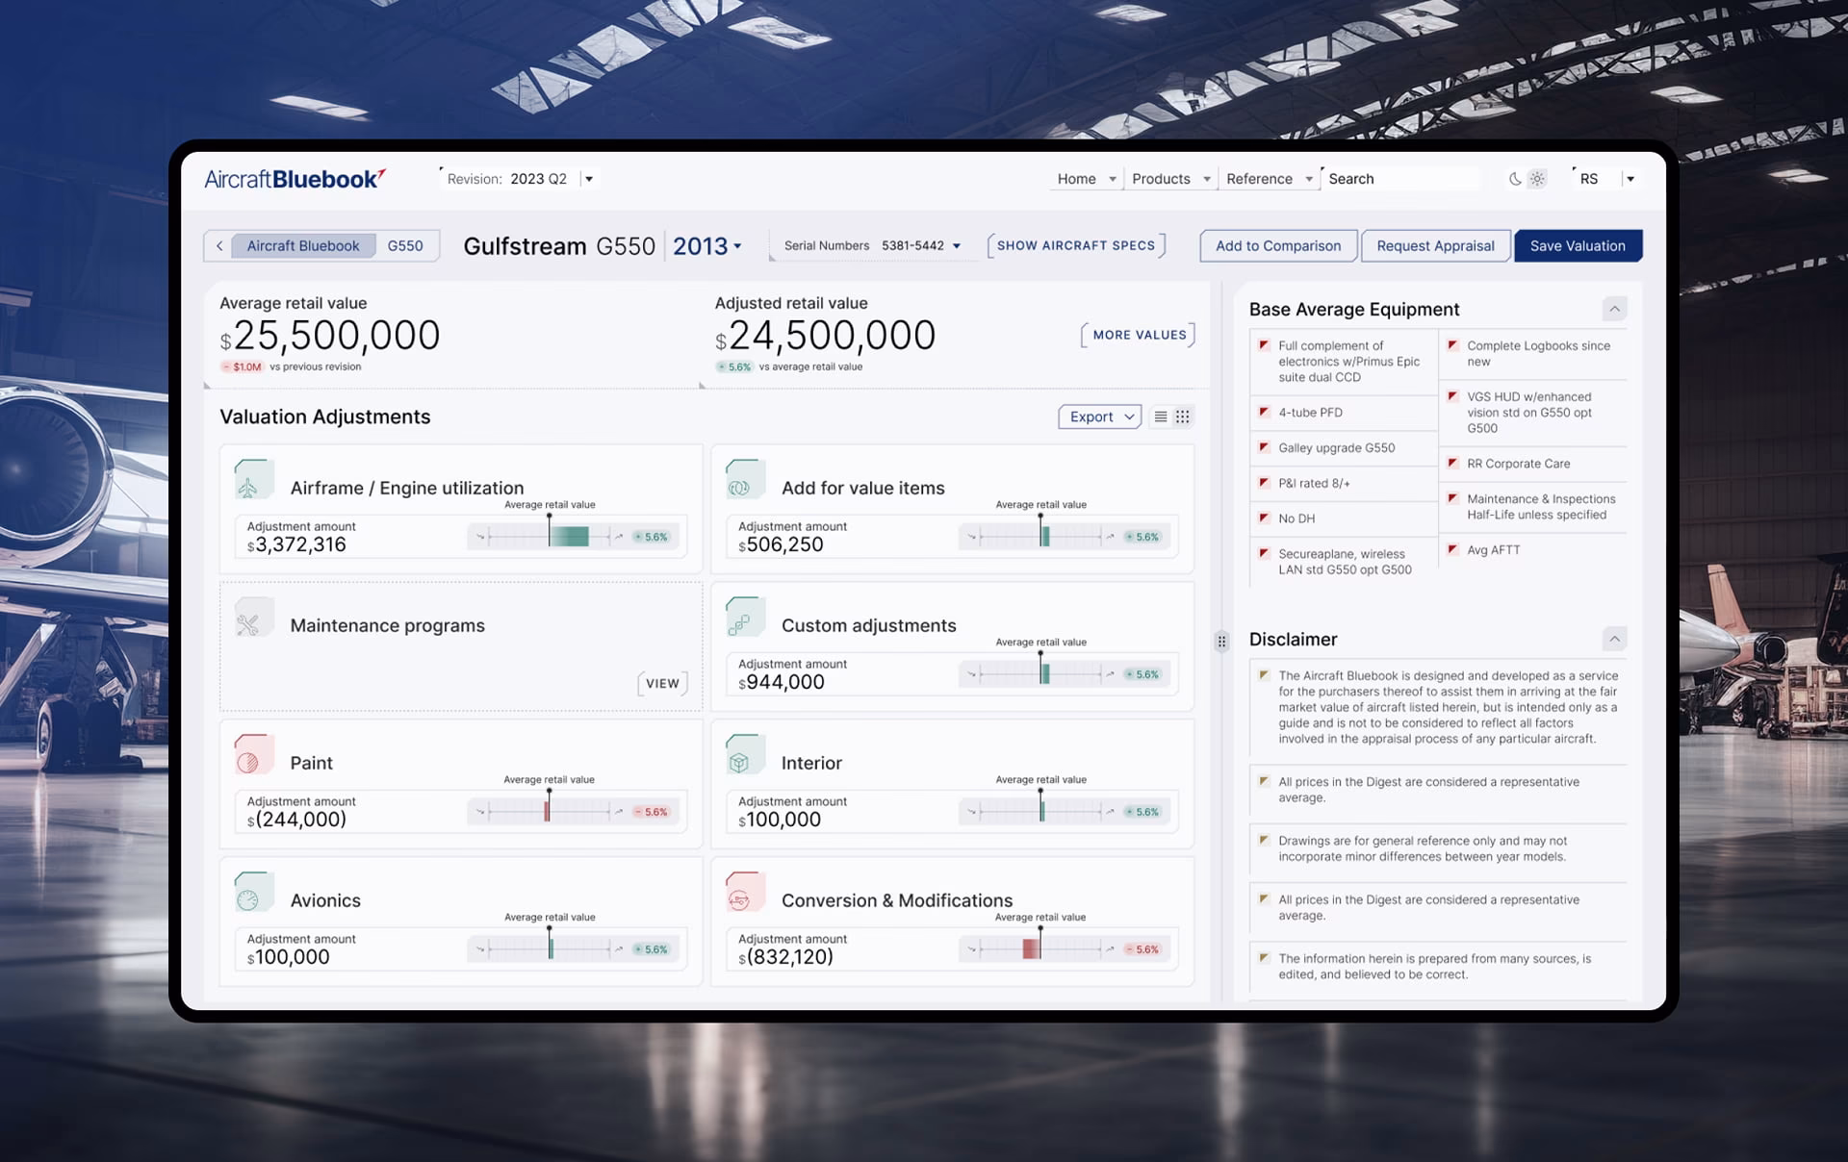Click flag icon beside Complete Logbooks since new

click(x=1452, y=345)
